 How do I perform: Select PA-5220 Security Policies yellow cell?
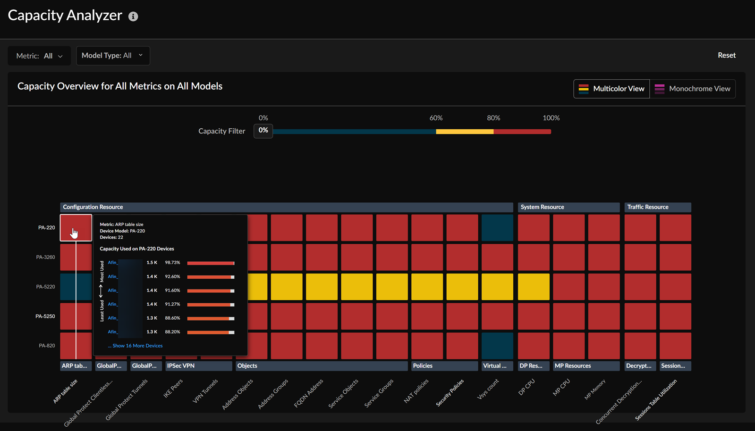[x=462, y=287]
